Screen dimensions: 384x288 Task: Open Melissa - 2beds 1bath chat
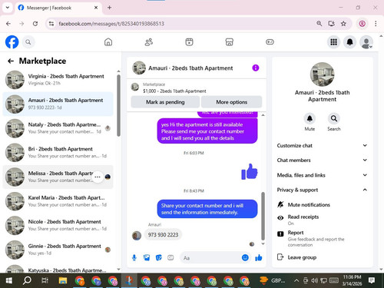[58, 177]
